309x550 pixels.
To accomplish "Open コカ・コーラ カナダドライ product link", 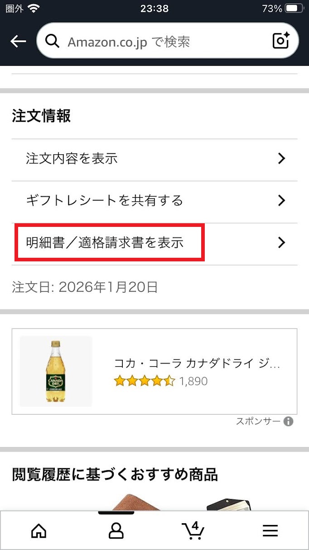I will click(197, 364).
